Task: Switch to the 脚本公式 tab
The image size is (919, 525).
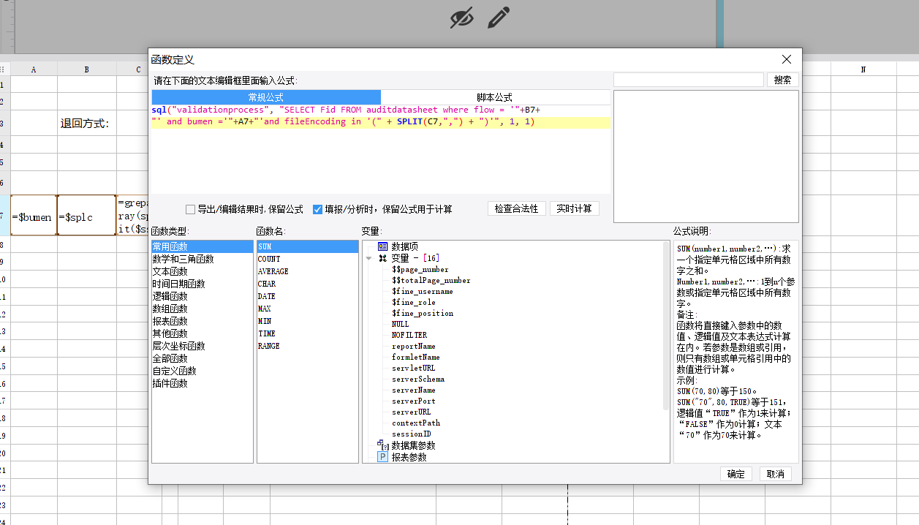Action: 495,97
